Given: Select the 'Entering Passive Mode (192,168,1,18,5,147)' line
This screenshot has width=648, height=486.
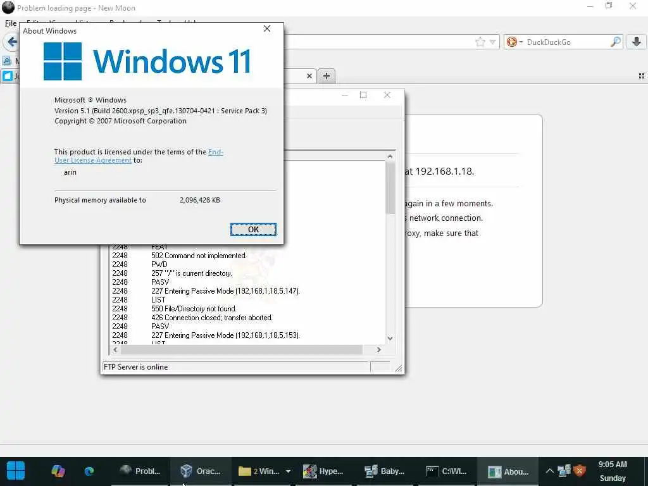Looking at the screenshot, I should (226, 291).
